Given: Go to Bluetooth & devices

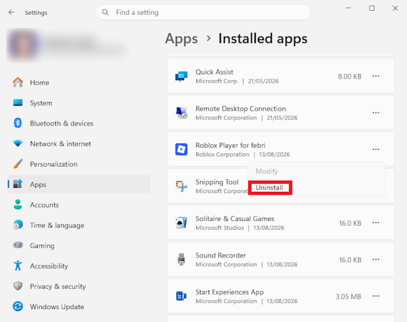Looking at the screenshot, I should coord(79,123).
